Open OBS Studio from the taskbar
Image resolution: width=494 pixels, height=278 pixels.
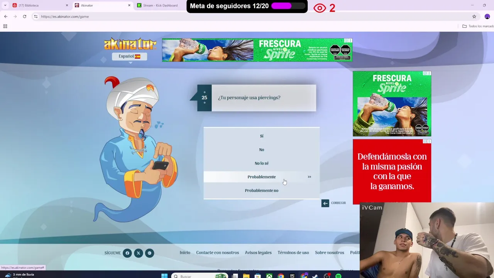tap(327, 276)
